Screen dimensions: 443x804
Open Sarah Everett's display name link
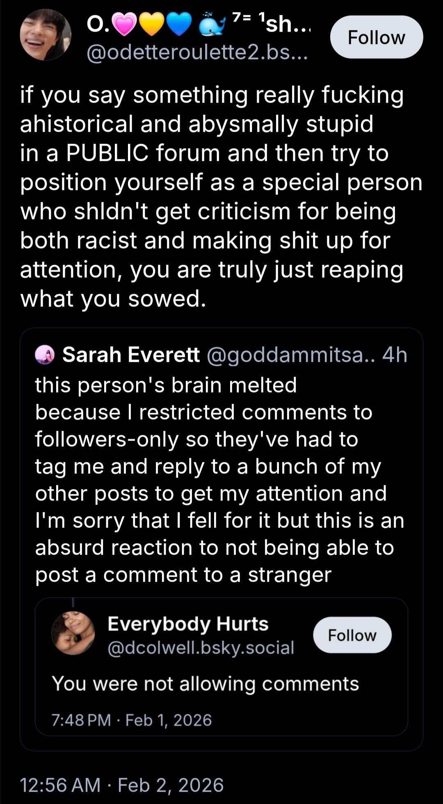pos(131,355)
